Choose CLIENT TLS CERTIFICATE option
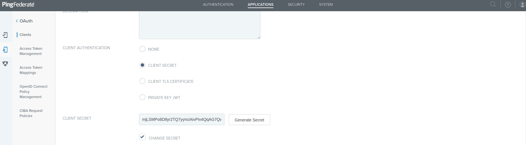526x145 pixels. (142, 81)
